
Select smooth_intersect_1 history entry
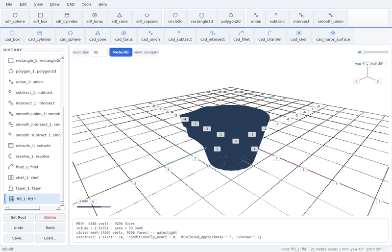click(32, 125)
